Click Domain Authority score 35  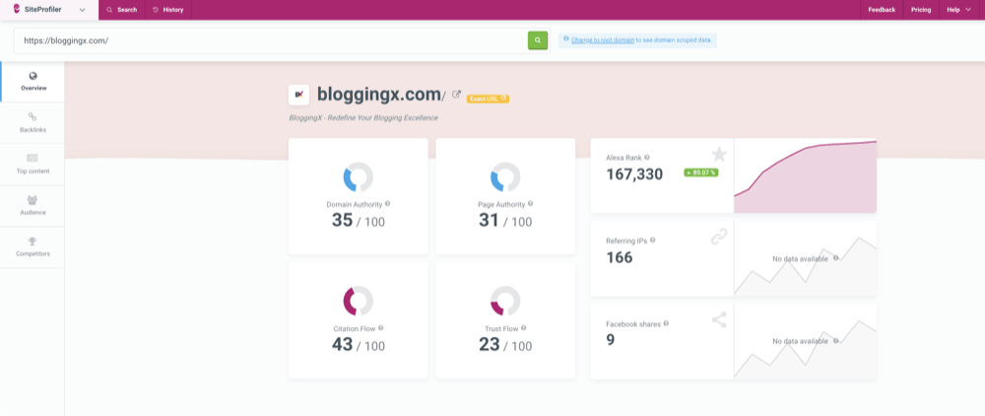point(343,220)
